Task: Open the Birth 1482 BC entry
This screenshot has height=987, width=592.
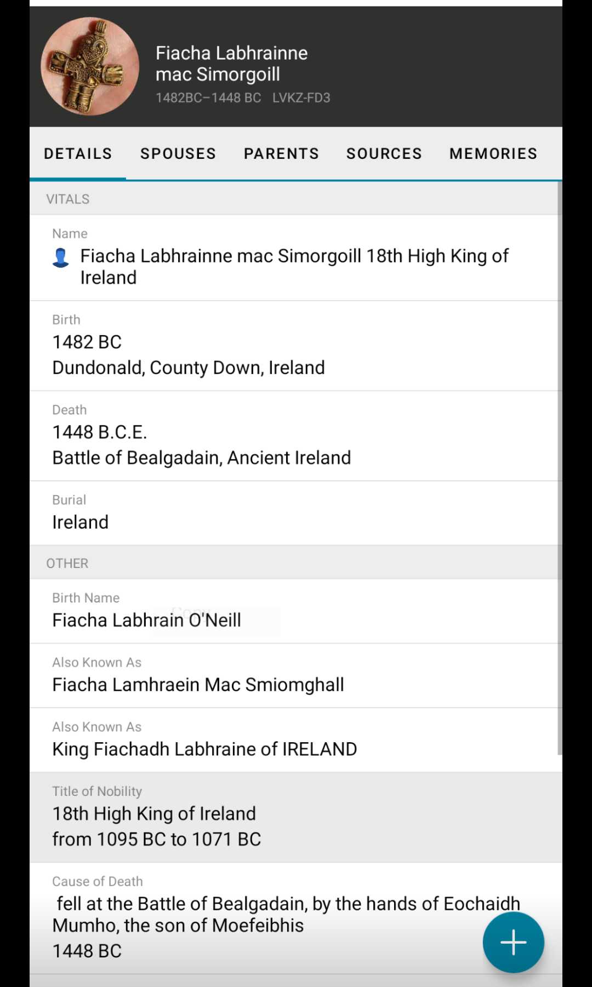Action: [x=296, y=346]
